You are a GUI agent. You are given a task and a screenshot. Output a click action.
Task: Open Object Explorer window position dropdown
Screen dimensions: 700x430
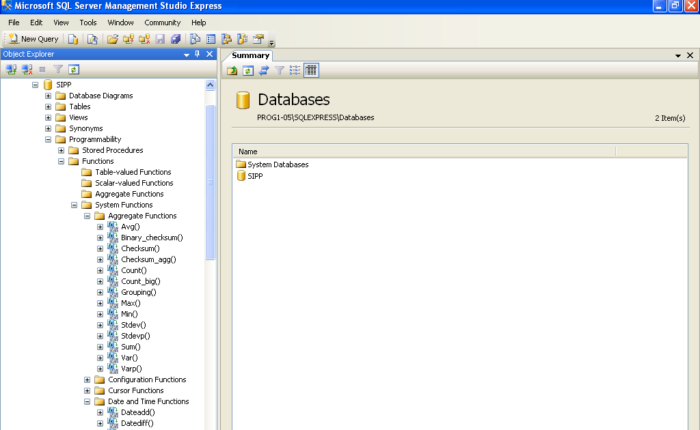[187, 55]
